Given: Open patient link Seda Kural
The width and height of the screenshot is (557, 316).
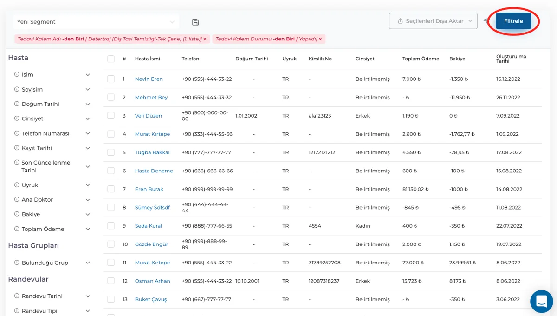Looking at the screenshot, I should click(149, 226).
